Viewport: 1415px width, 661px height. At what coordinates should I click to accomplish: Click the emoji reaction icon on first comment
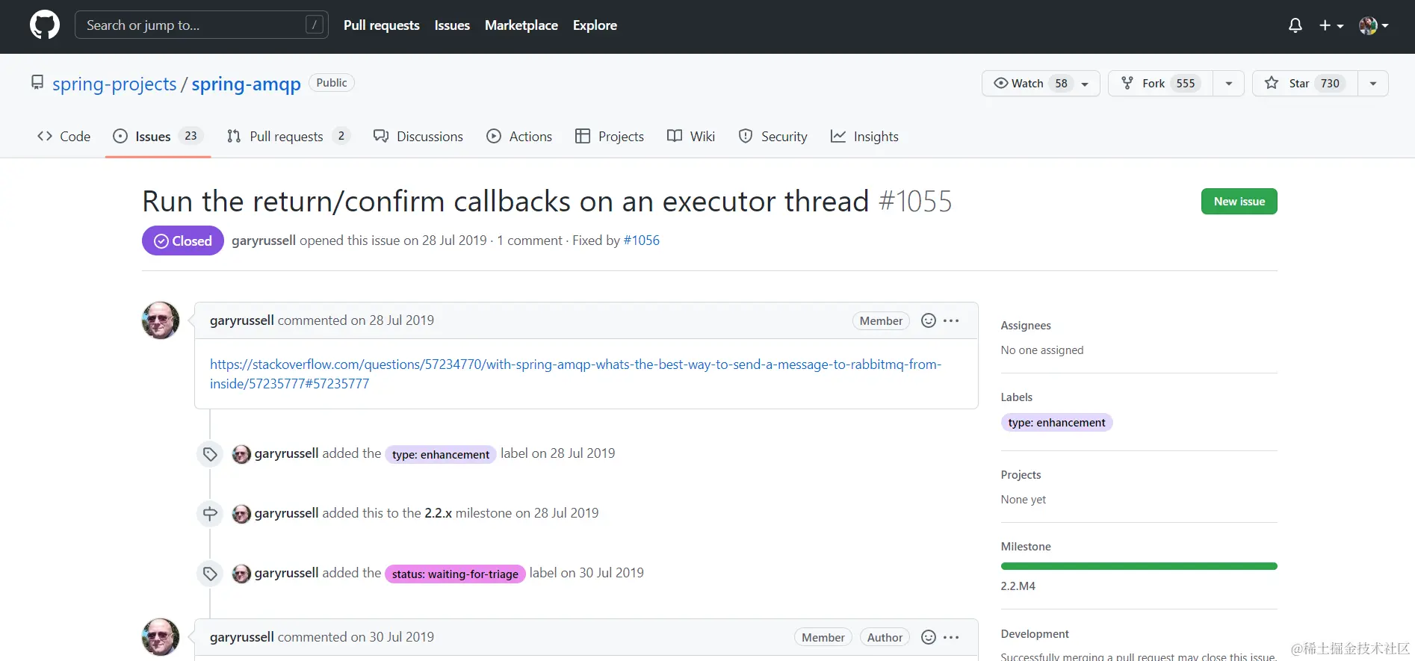(929, 320)
